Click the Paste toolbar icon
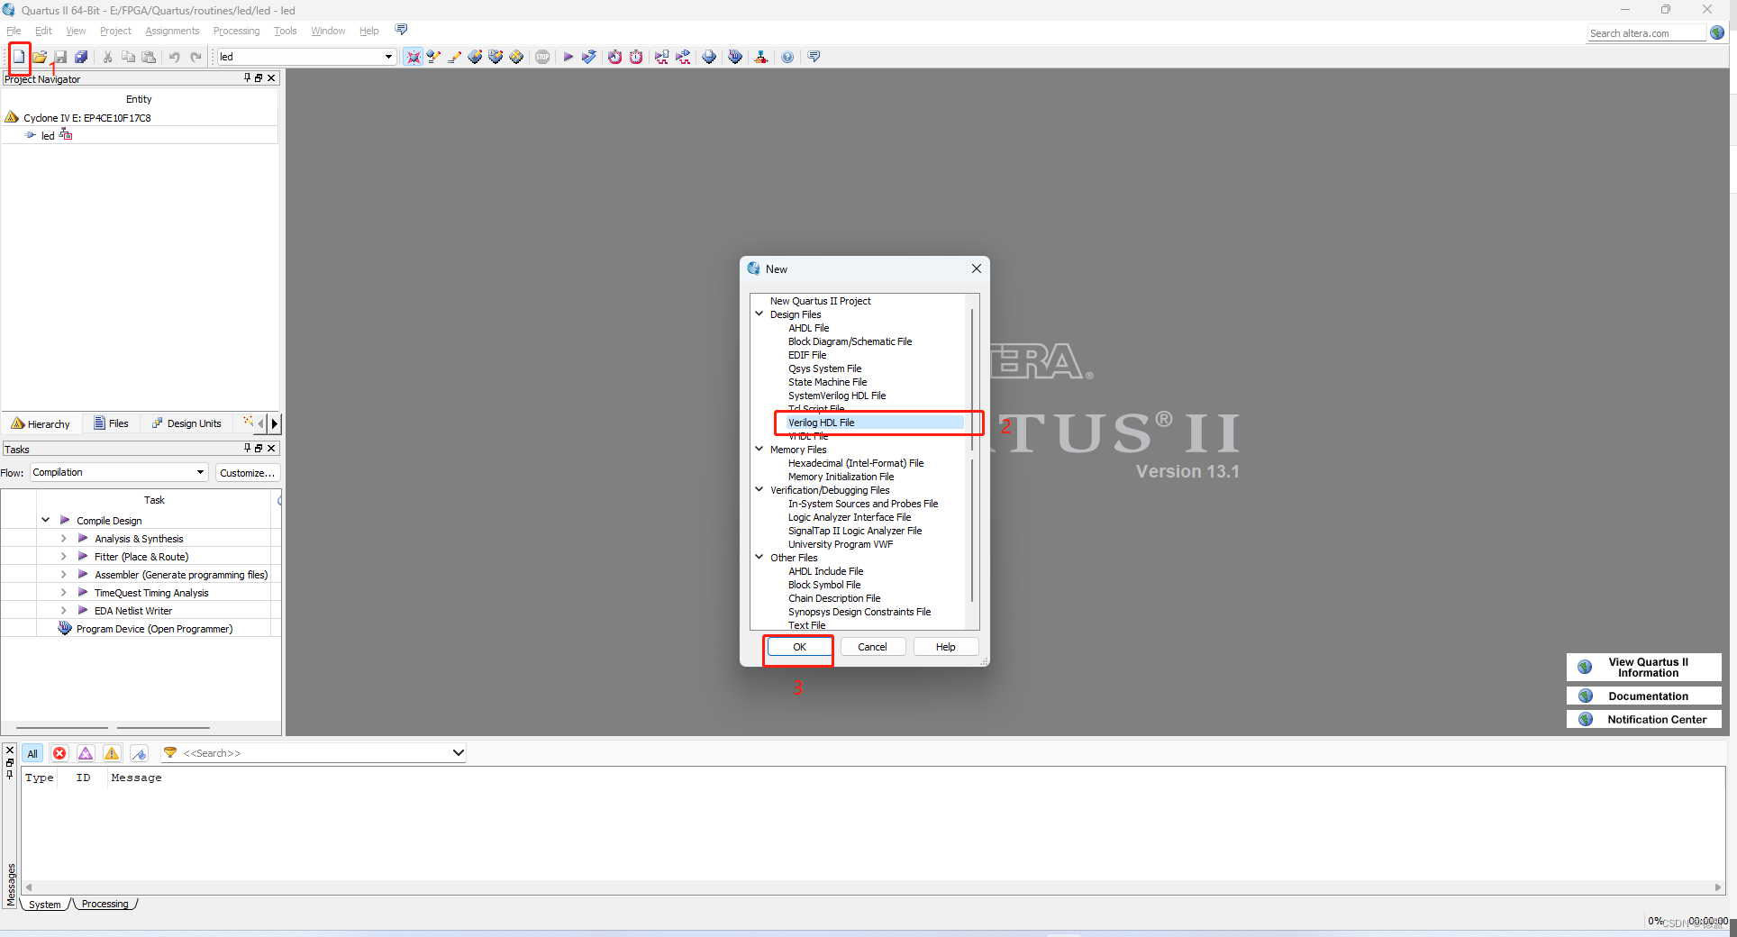The image size is (1737, 937). [x=149, y=57]
